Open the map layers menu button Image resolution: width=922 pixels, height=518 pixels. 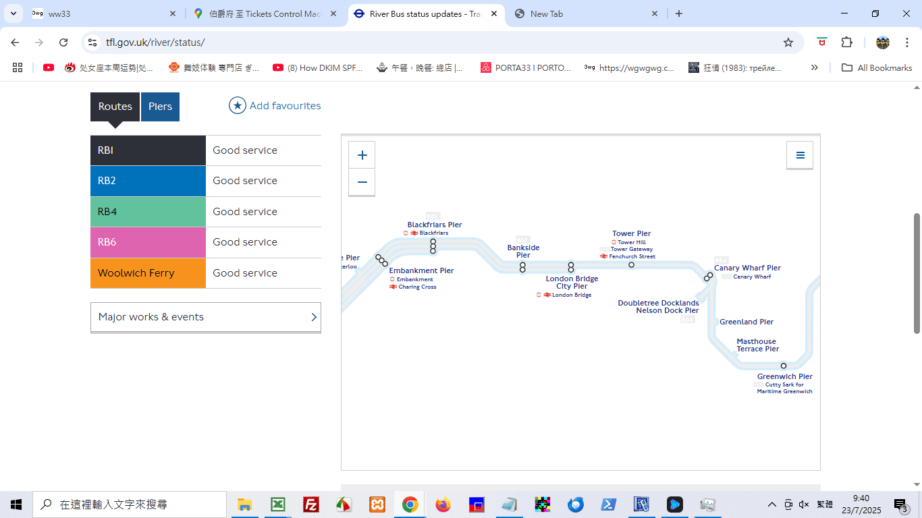800,155
